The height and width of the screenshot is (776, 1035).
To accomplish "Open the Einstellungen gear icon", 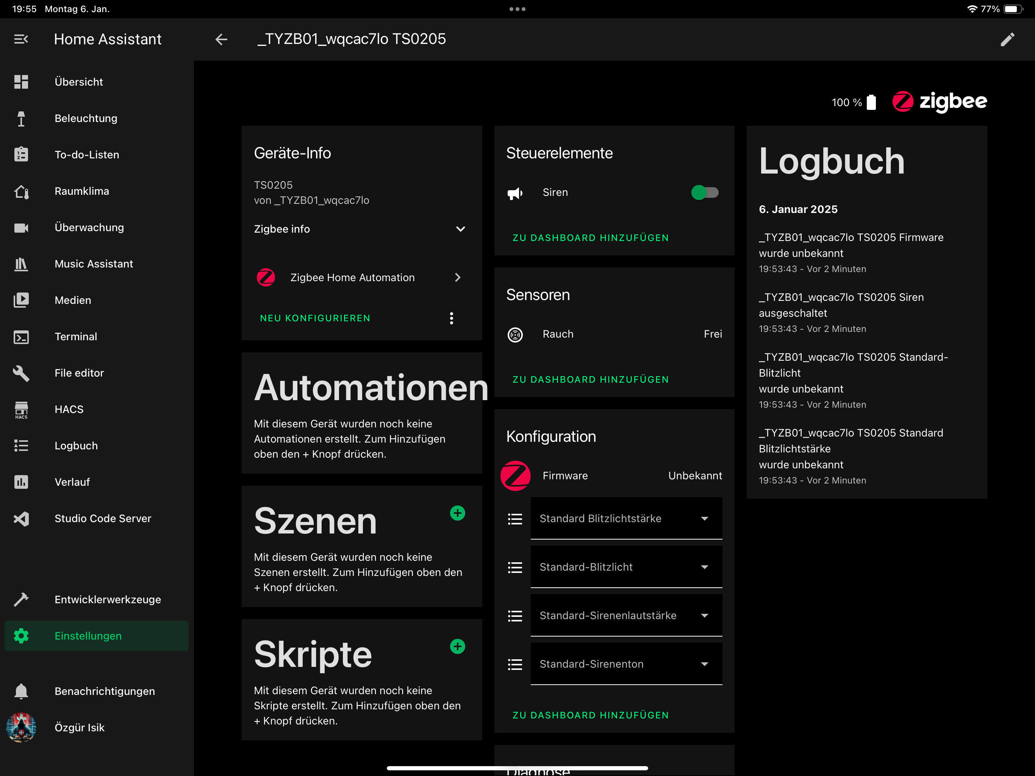I will [x=21, y=636].
